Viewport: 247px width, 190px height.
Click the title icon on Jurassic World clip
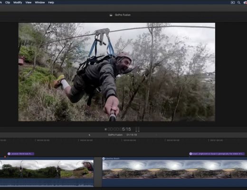[x=9, y=154]
